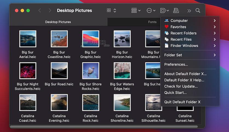This screenshot has height=132, width=229.
Task: Choose Quick Start... menu item
Action: coord(190,93)
